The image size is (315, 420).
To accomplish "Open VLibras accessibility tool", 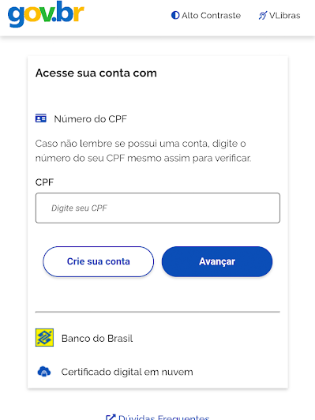I will click(x=279, y=15).
